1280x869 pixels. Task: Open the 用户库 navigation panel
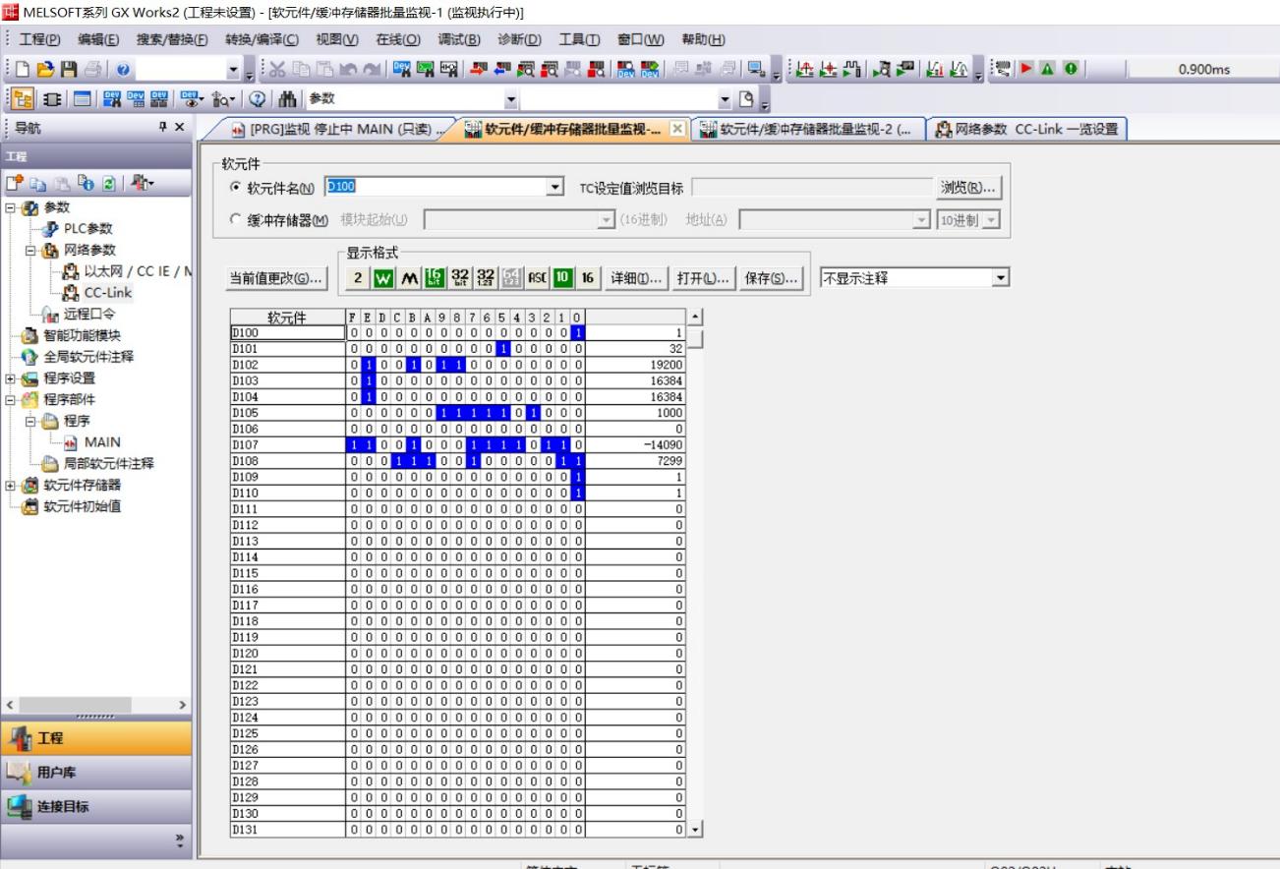pyautogui.click(x=96, y=773)
